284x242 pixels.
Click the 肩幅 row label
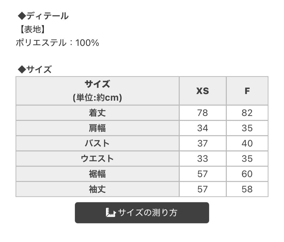point(97,128)
